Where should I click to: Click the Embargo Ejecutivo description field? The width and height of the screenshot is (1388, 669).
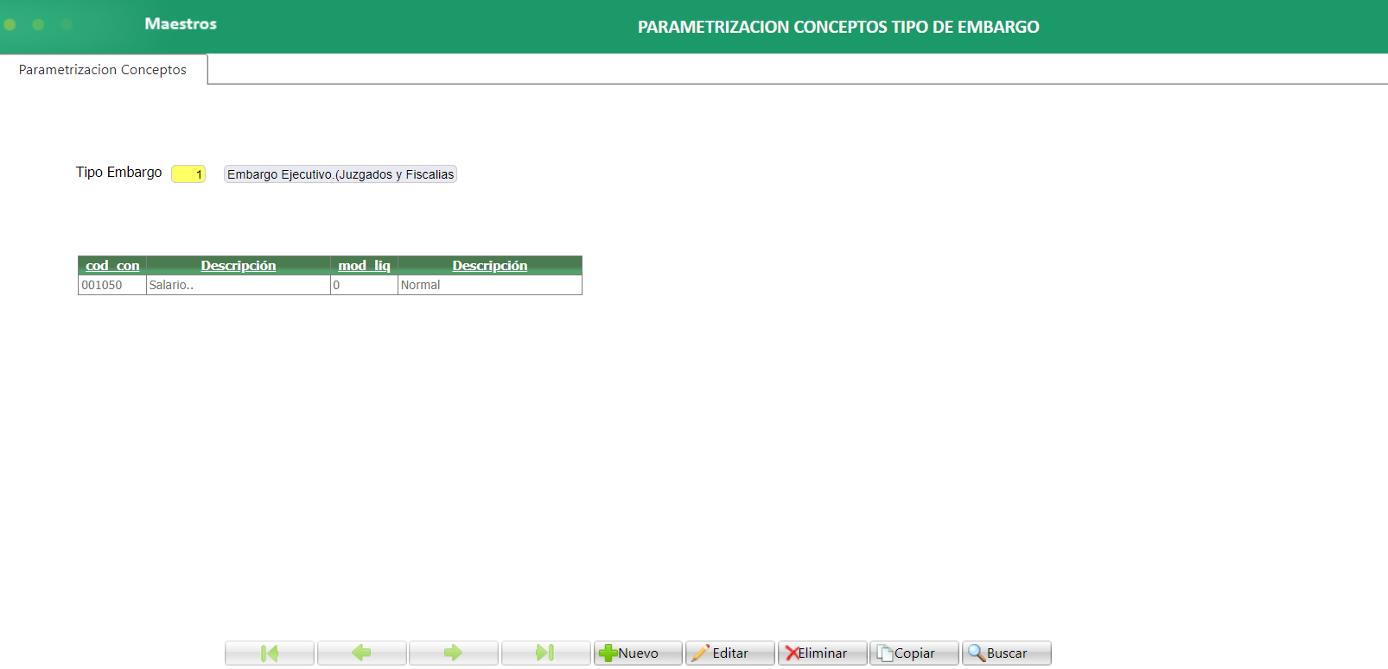tap(341, 174)
